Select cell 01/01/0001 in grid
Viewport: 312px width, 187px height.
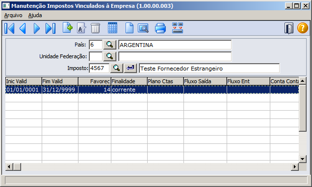pyautogui.click(x=24, y=90)
